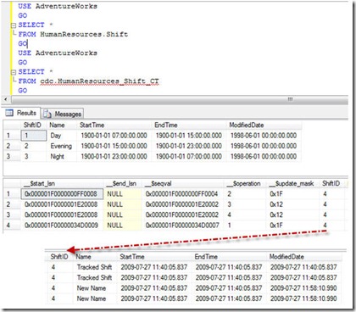Select ShiftID cell of the Day row
This screenshot has height=312, width=356.
click(34, 136)
